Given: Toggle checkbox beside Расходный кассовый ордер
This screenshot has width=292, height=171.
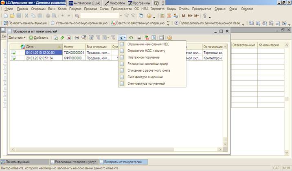Looking at the screenshot, I should pyautogui.click(x=121, y=64).
